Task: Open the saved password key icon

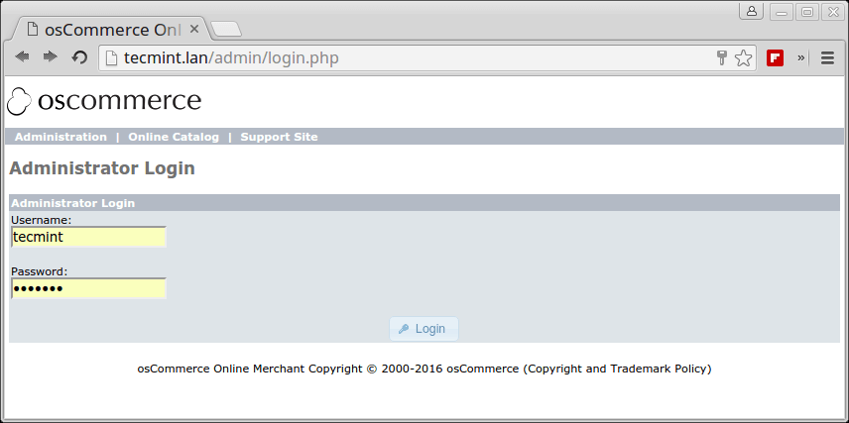Action: pyautogui.click(x=721, y=57)
